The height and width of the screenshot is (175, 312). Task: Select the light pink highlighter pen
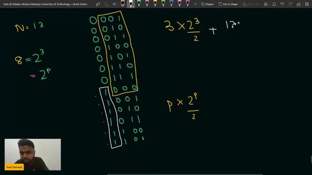pos(179,3)
